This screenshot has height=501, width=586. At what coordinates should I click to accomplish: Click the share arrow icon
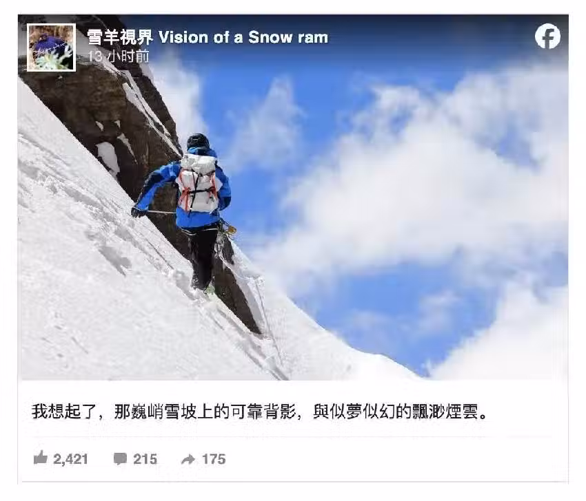click(x=188, y=459)
